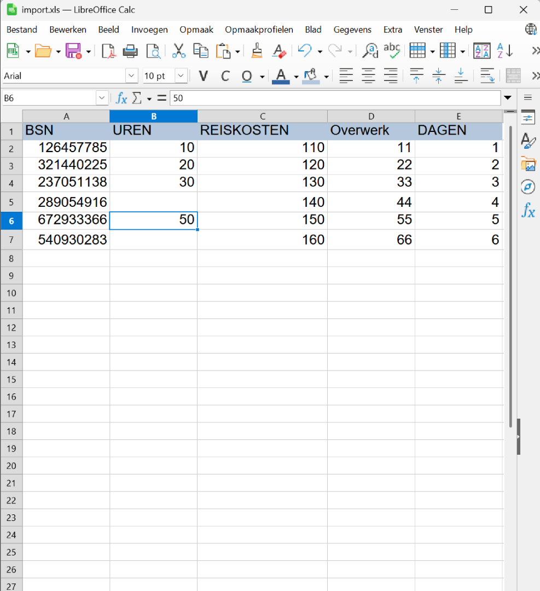Screen dimensions: 540x591
Task: Open the Gegevens menu
Action: click(x=352, y=30)
